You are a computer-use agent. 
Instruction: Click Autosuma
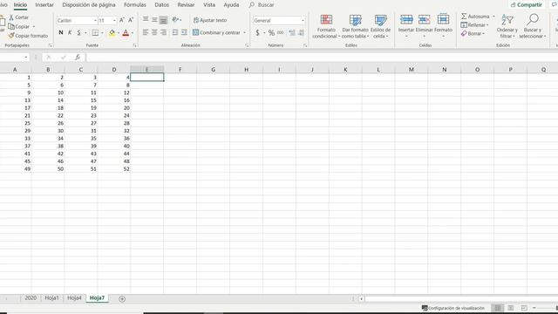pos(475,17)
